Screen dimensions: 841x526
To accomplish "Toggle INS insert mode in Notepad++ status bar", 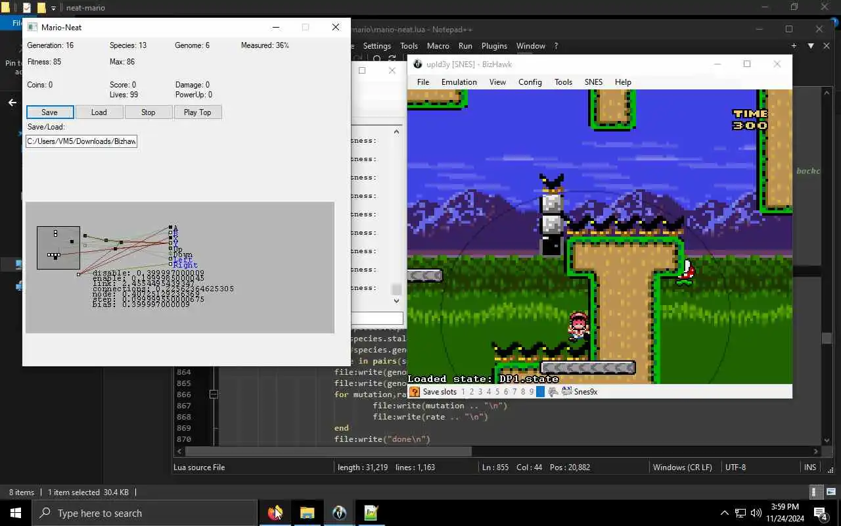I will coord(810,467).
